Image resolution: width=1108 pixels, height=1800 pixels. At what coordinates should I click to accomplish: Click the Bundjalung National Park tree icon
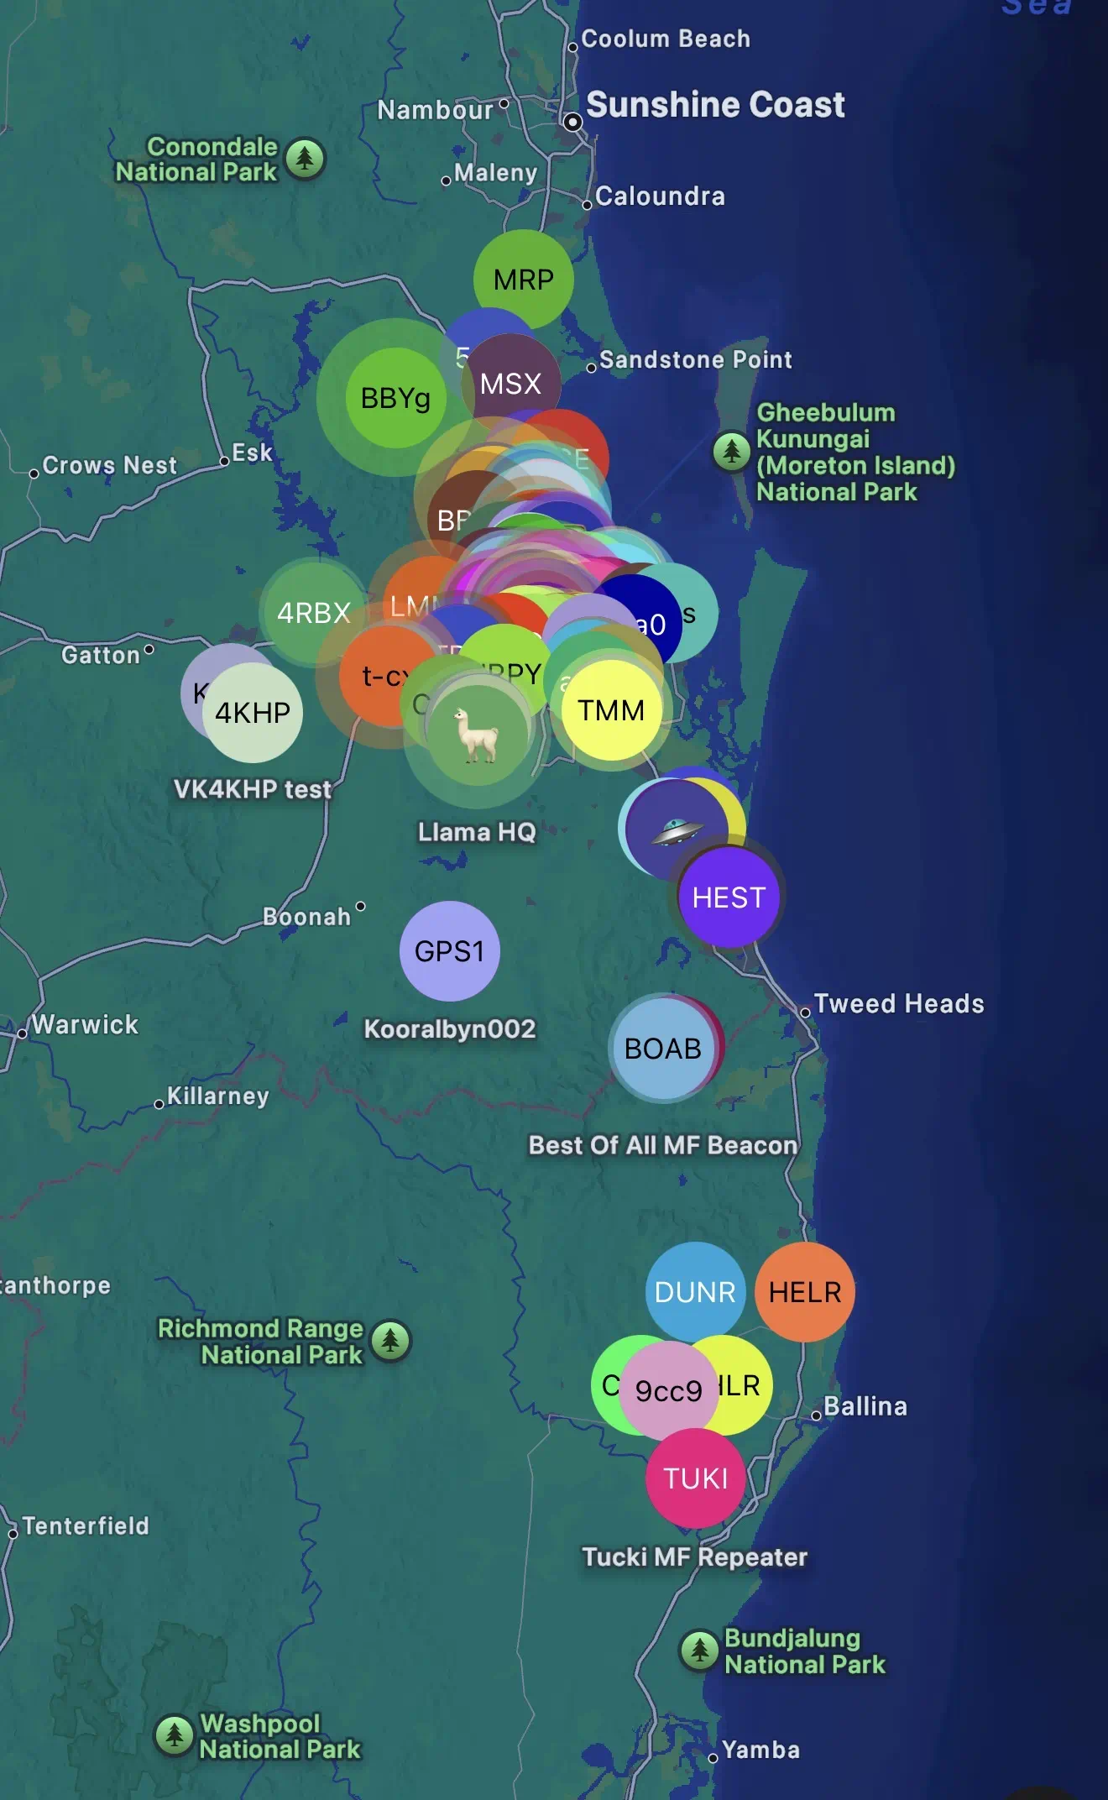click(699, 1651)
